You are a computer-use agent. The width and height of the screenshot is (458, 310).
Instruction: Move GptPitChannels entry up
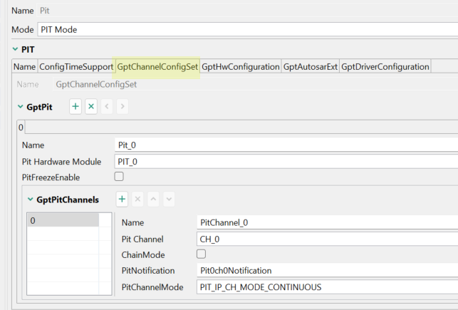(x=153, y=200)
